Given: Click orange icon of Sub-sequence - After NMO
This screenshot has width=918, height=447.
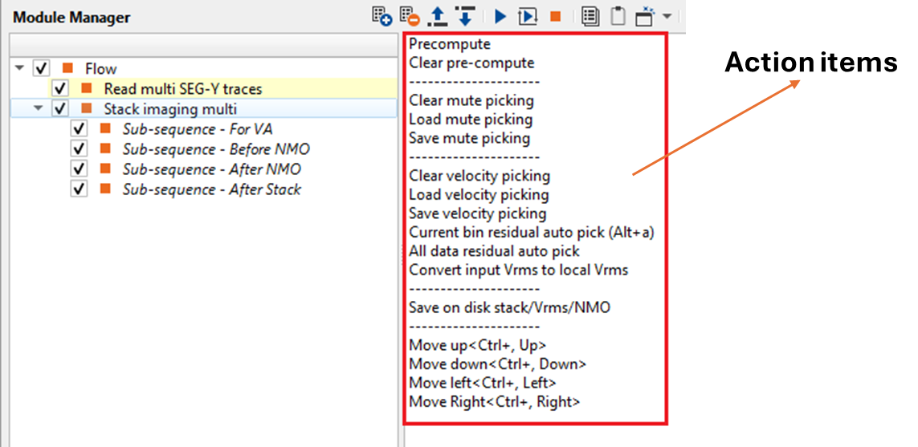Looking at the screenshot, I should click(105, 169).
